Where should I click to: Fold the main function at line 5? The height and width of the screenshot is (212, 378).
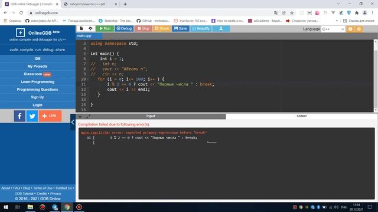[87, 54]
